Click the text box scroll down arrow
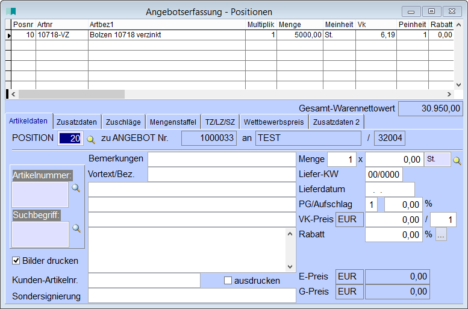Image resolution: width=468 pixels, height=309 pixels. pyautogui.click(x=290, y=267)
